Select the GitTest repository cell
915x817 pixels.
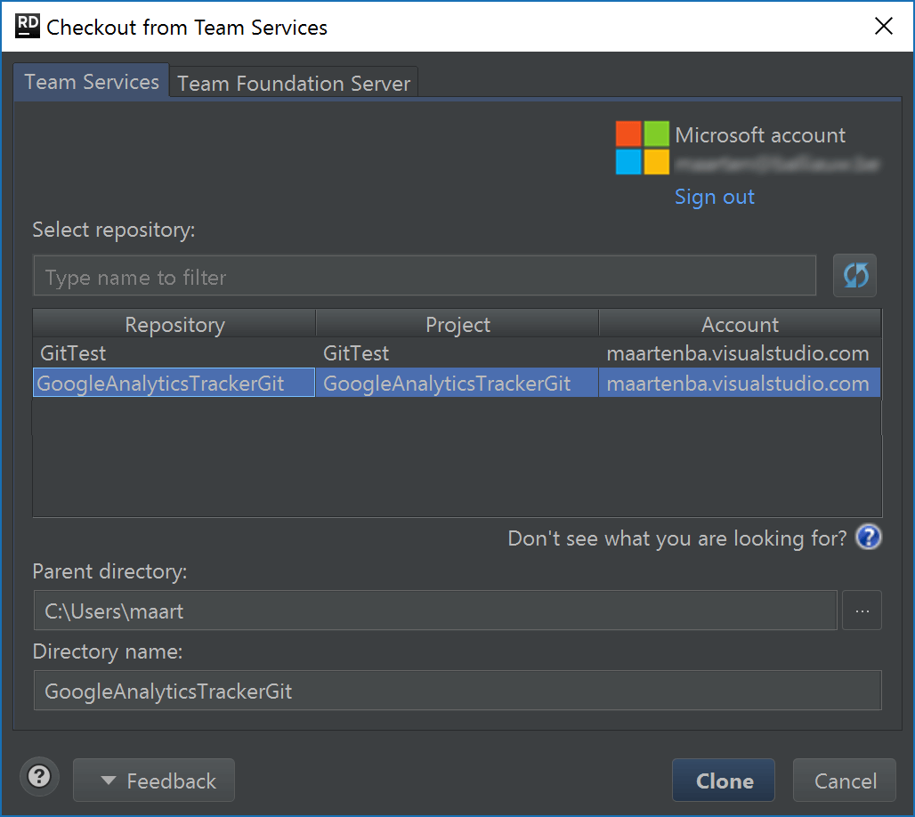coord(174,353)
